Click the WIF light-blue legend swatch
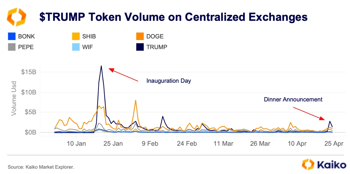 76,47
